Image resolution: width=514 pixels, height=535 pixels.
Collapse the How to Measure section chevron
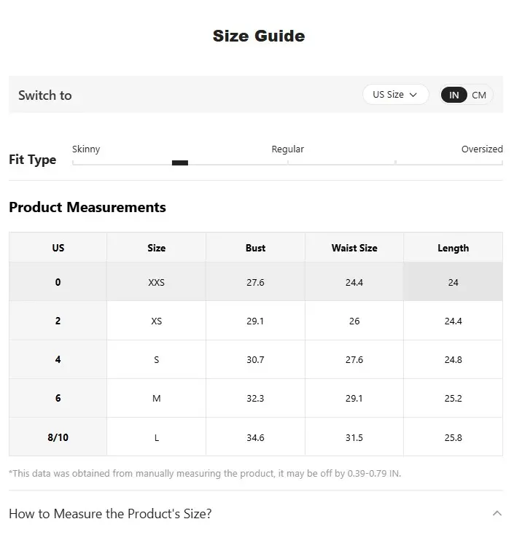click(x=497, y=513)
